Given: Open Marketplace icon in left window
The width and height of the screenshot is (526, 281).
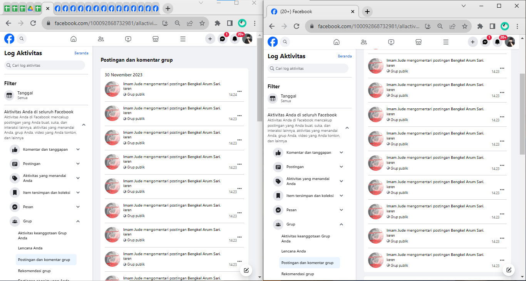Looking at the screenshot, I should coord(156,39).
